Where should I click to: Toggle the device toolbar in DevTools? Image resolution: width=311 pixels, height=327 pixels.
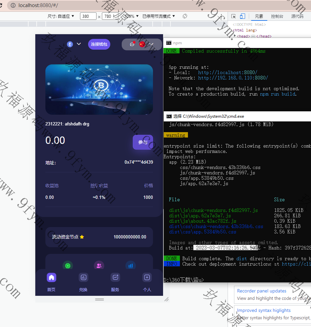click(x=242, y=16)
